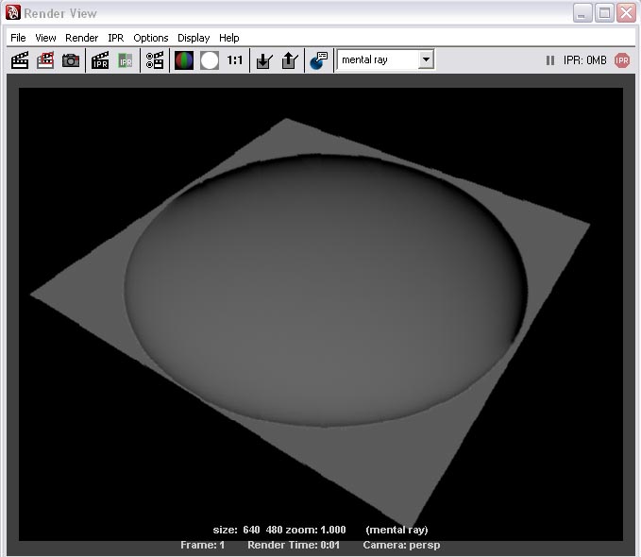Show render diagnostics with the blue sphere icon
This screenshot has height=557, width=641.
pos(319,60)
